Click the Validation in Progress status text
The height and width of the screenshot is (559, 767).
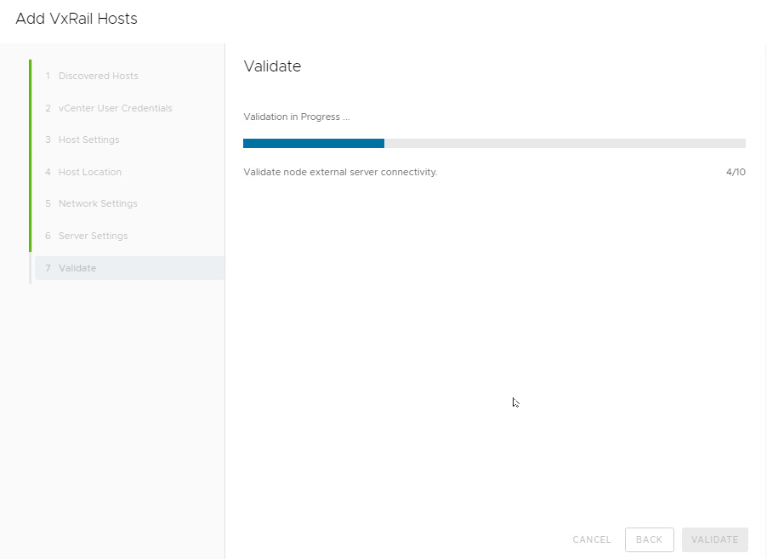pyautogui.click(x=297, y=117)
